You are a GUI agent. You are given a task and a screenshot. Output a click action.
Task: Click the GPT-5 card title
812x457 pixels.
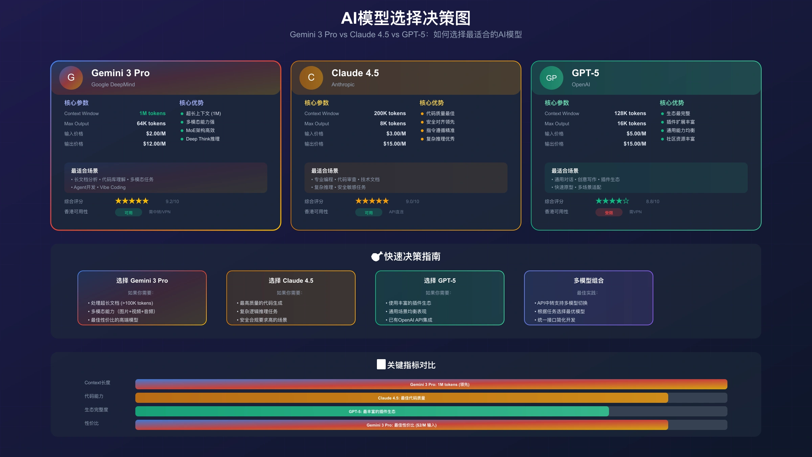(585, 73)
